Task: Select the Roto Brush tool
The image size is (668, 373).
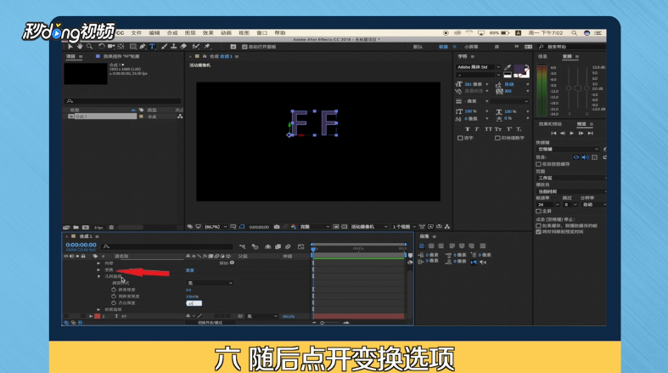Action: click(195, 46)
